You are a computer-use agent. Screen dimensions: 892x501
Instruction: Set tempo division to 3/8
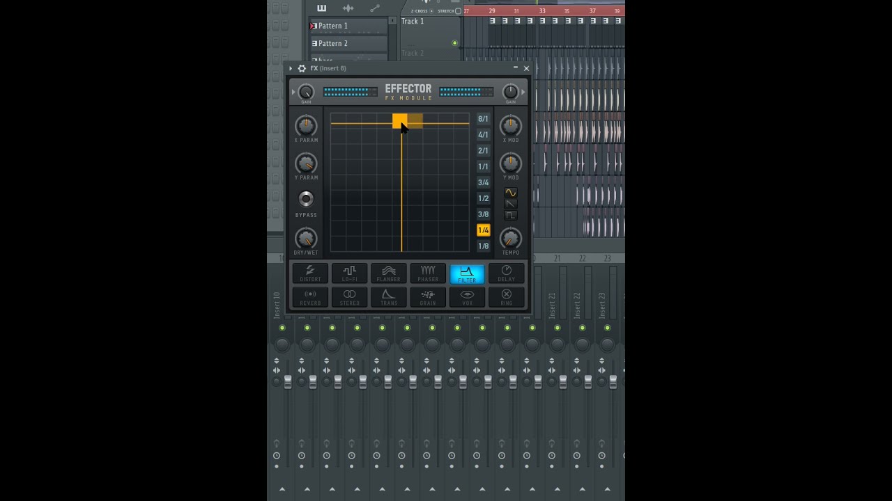[x=483, y=214]
